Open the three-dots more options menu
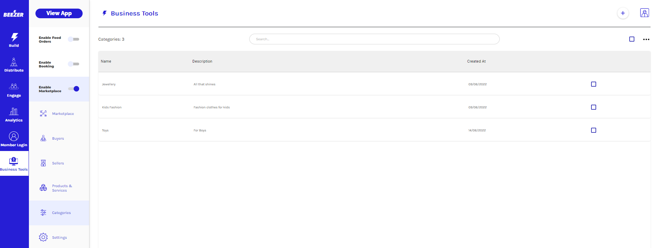654x248 pixels. 646,40
